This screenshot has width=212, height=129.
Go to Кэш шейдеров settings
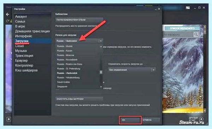click(x=26, y=70)
